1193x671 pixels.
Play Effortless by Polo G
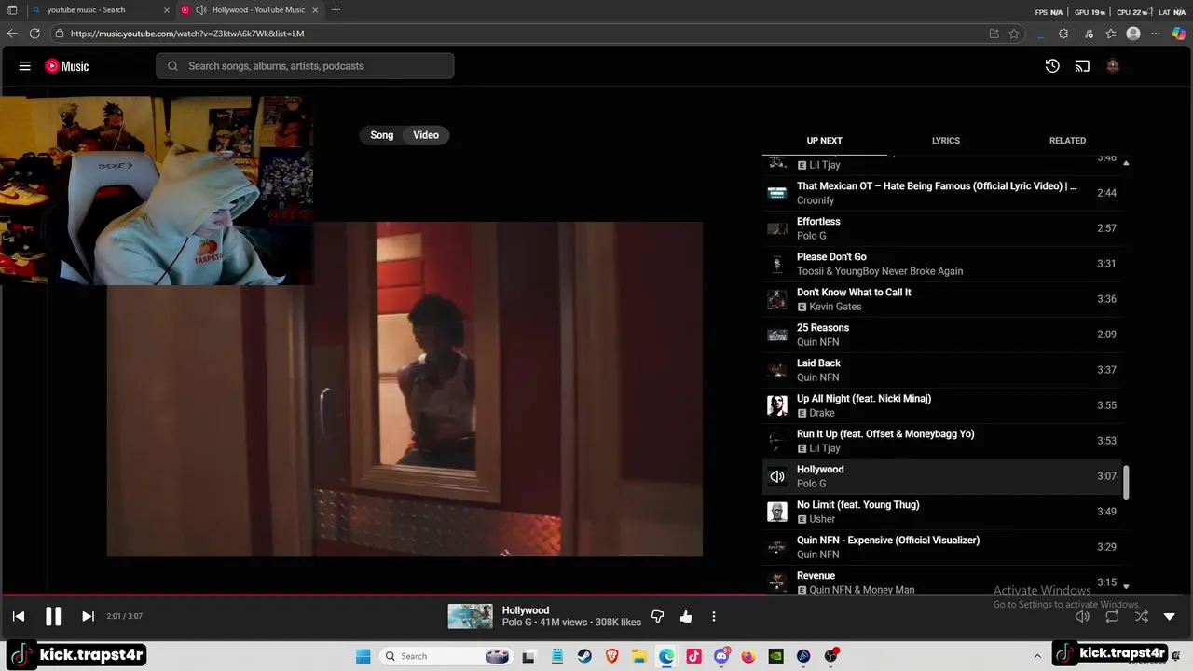click(941, 228)
